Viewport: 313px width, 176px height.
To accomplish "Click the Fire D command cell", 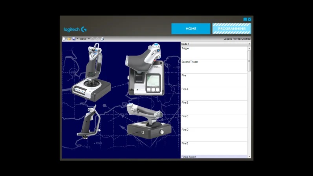I will tap(214, 135).
